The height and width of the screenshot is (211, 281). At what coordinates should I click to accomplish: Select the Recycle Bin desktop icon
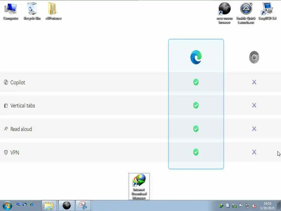[x=32, y=11]
